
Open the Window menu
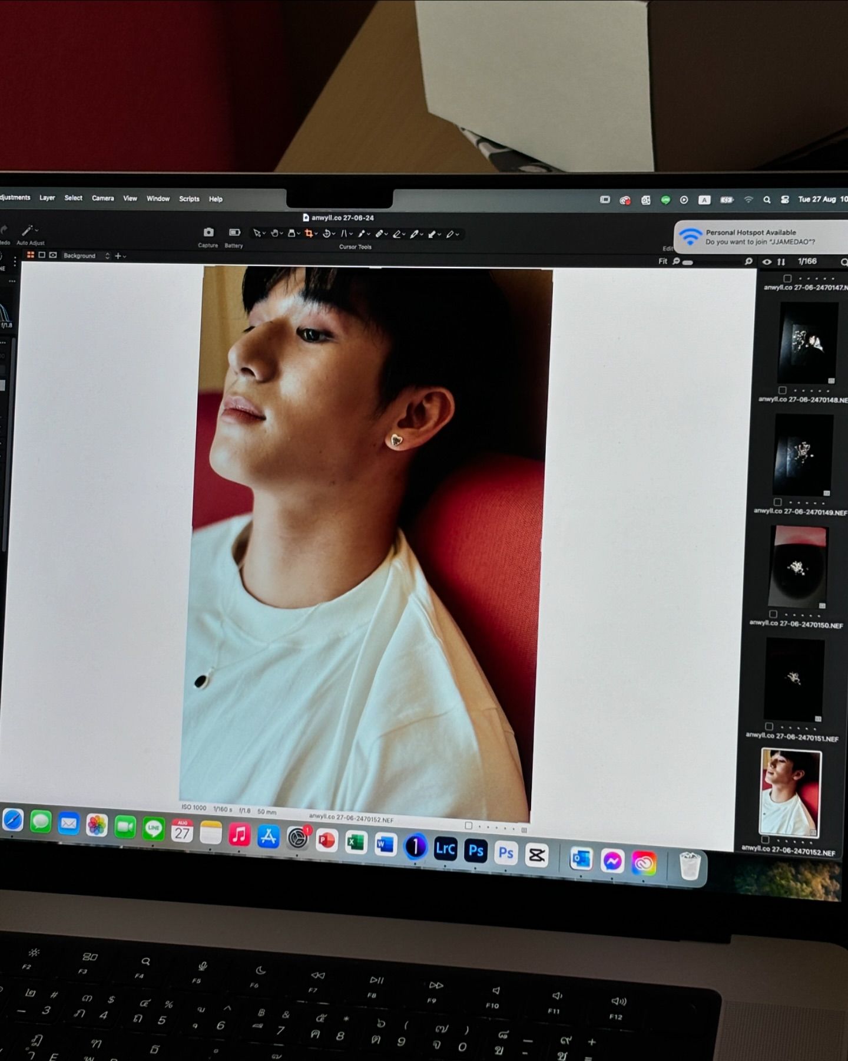(x=158, y=199)
